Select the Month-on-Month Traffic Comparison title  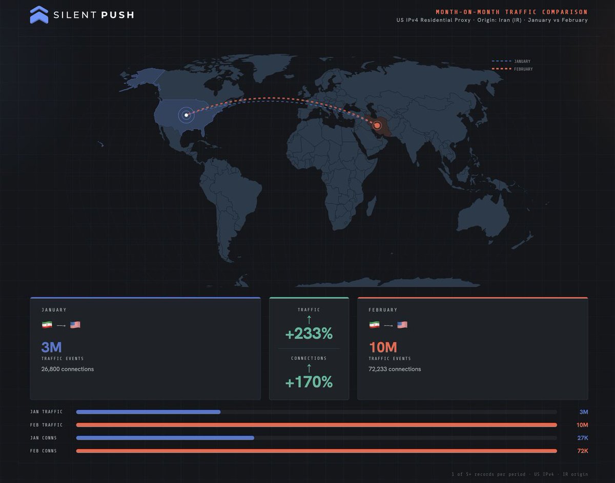511,12
